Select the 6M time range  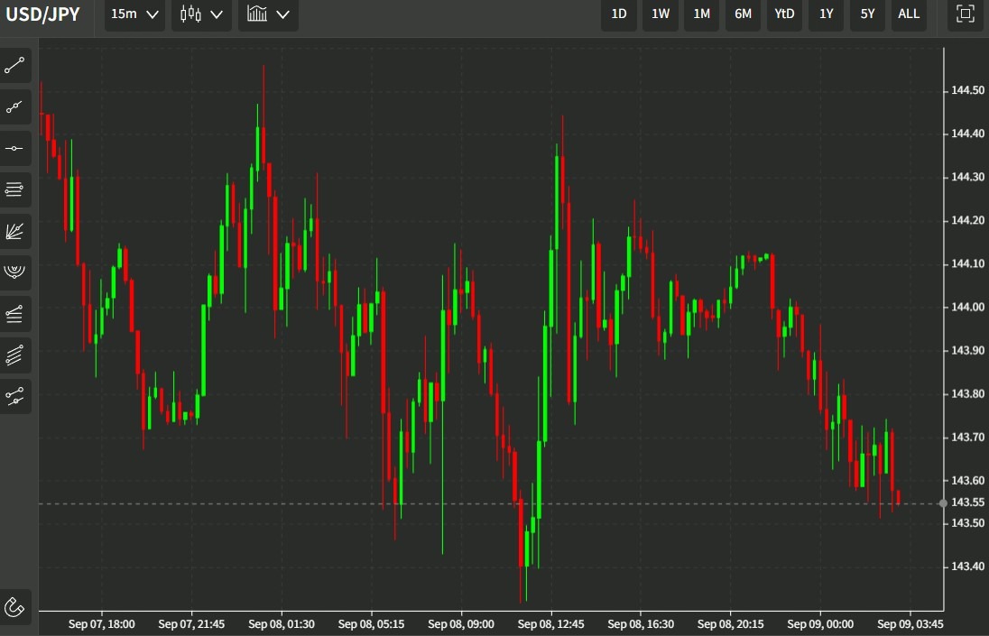pos(743,14)
